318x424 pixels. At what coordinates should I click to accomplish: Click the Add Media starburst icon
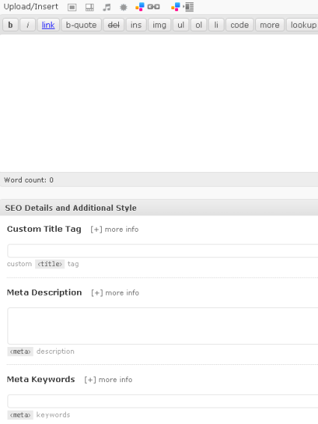[x=123, y=7]
